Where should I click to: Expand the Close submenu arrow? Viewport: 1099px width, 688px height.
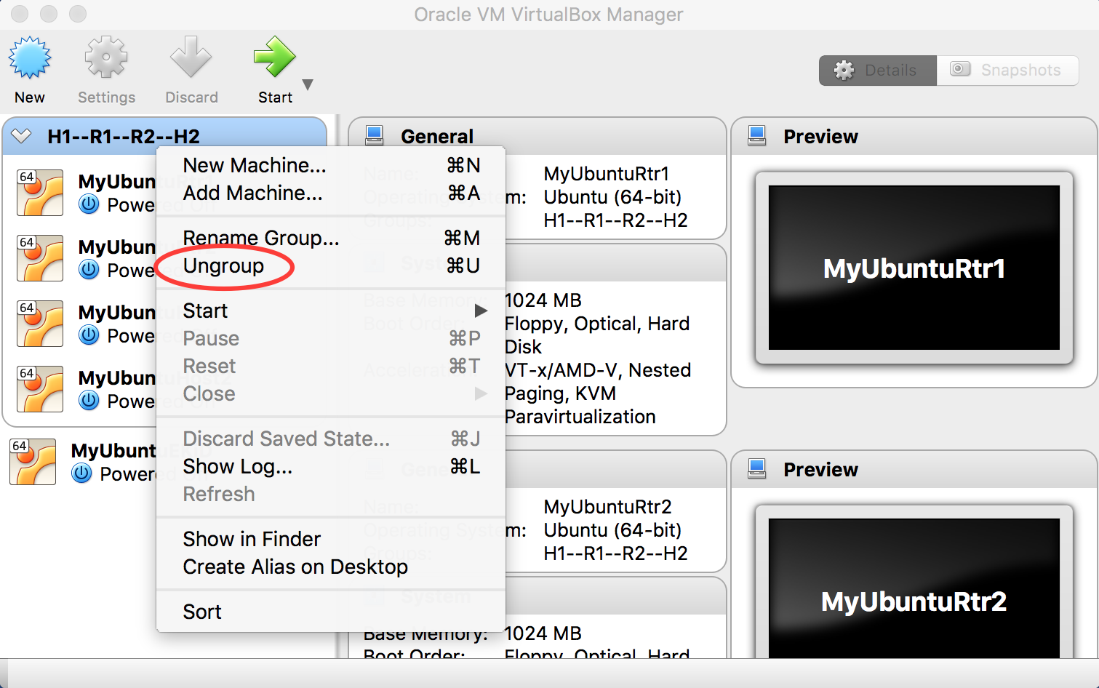(481, 393)
